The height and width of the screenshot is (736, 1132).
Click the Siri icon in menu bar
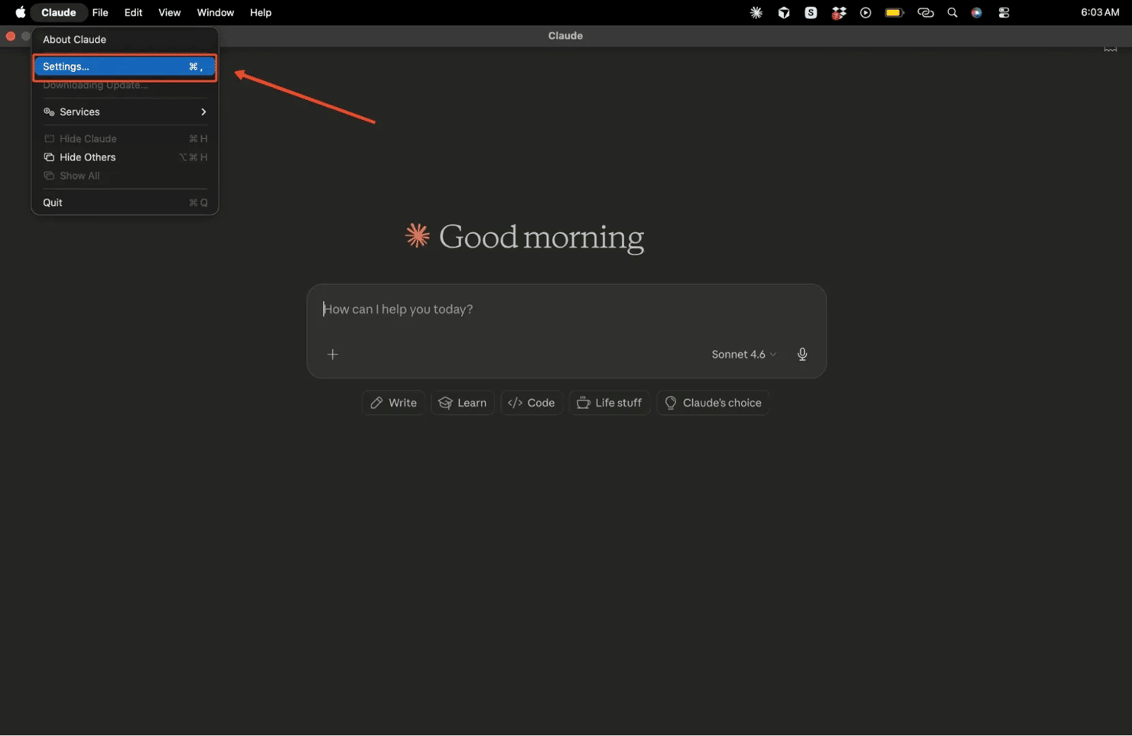pos(977,12)
